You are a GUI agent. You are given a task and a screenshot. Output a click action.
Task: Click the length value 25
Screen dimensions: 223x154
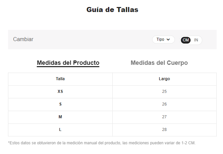pyautogui.click(x=164, y=92)
